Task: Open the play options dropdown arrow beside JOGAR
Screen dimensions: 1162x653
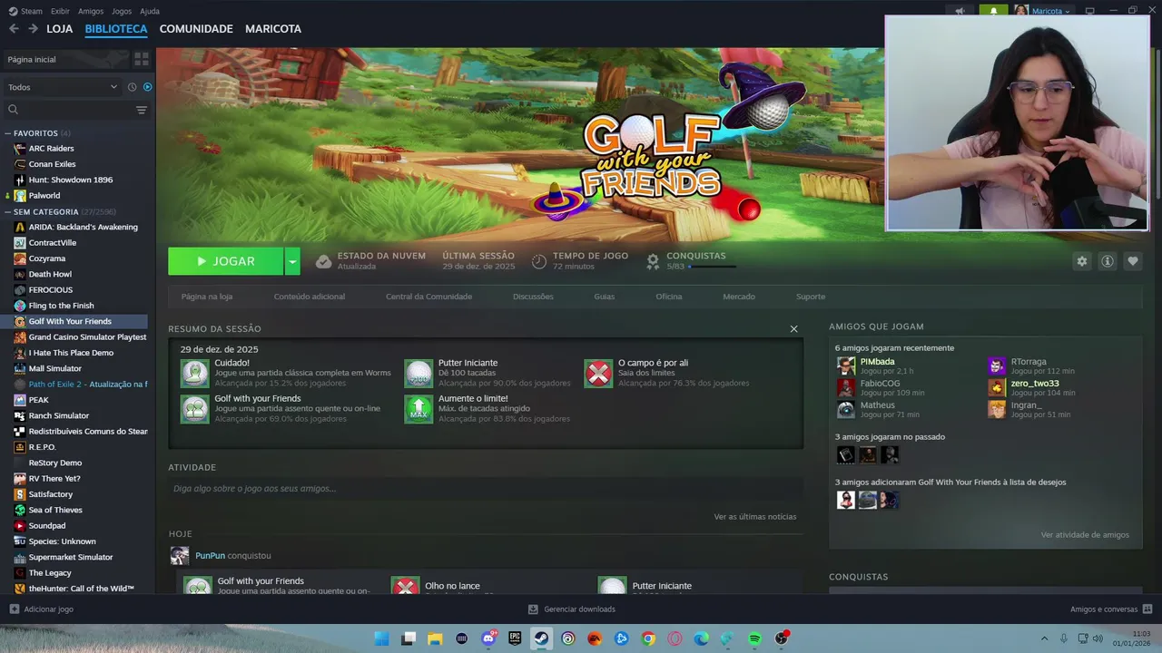Action: (292, 261)
